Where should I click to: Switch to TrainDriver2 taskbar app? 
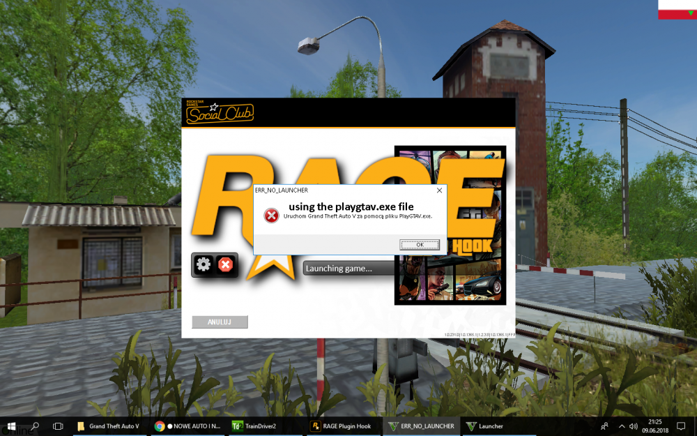coord(266,426)
